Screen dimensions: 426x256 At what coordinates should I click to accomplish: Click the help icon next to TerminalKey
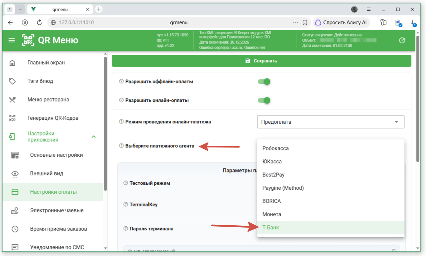[x=126, y=205]
